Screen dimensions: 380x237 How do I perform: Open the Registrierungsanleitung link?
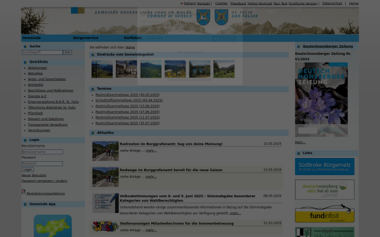tap(46, 193)
